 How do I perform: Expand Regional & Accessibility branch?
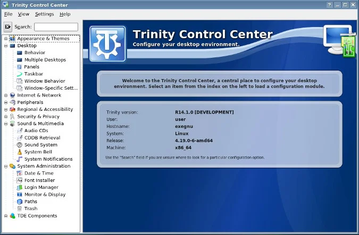pyautogui.click(x=6, y=110)
